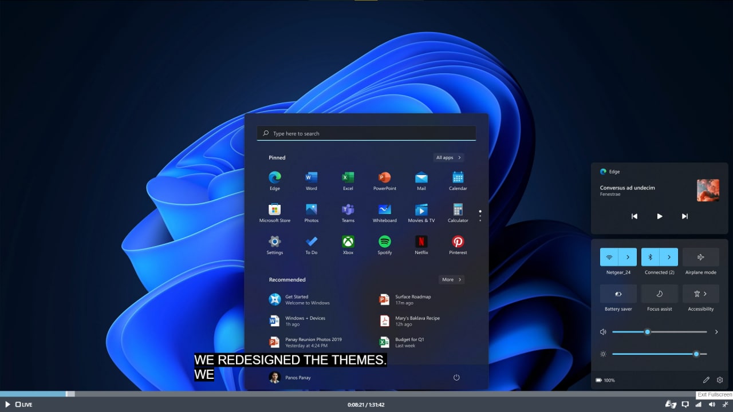Open Movies & TV app
Viewport: 733px width, 412px height.
point(421,213)
